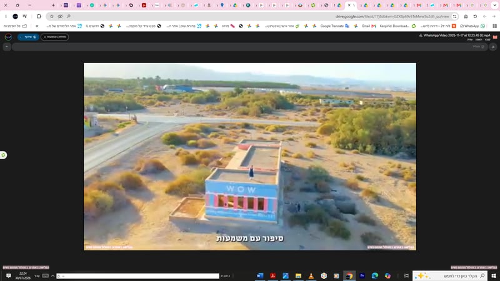Click the eye-slash icon in the address bar
This screenshot has height=281, width=500.
60,16
